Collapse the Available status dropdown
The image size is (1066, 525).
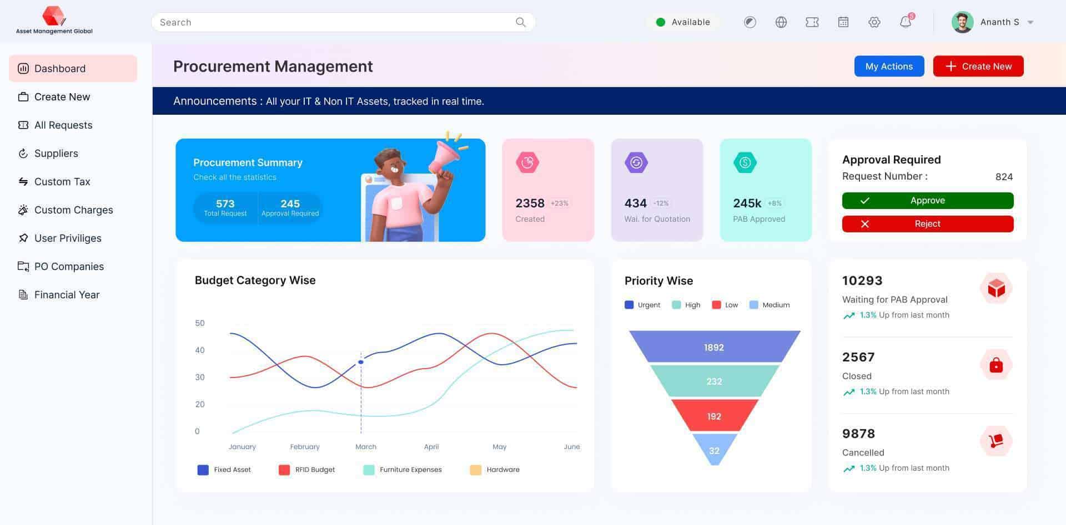682,22
